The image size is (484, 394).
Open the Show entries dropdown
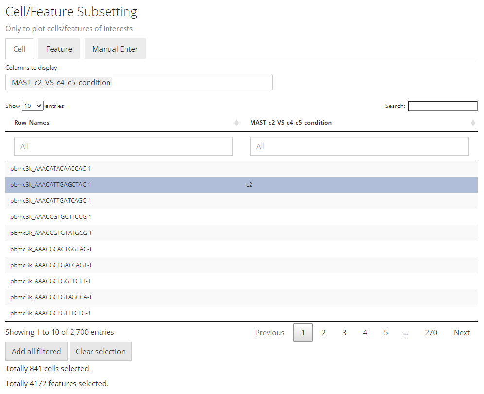33,106
